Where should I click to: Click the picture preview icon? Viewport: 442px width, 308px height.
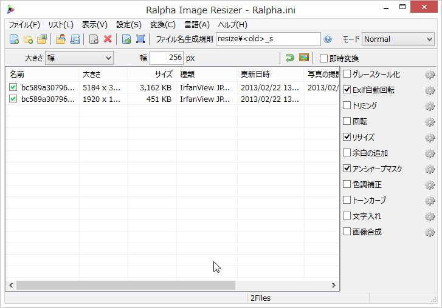point(304,58)
